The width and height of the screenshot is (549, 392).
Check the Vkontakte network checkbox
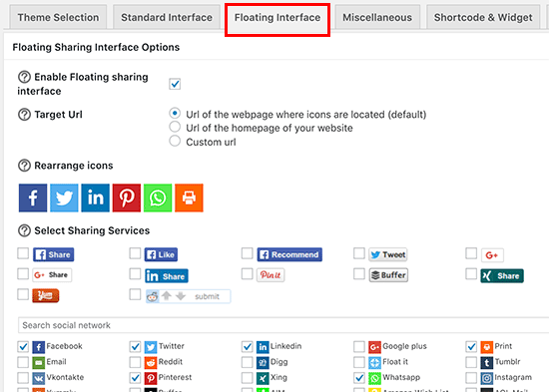23,378
